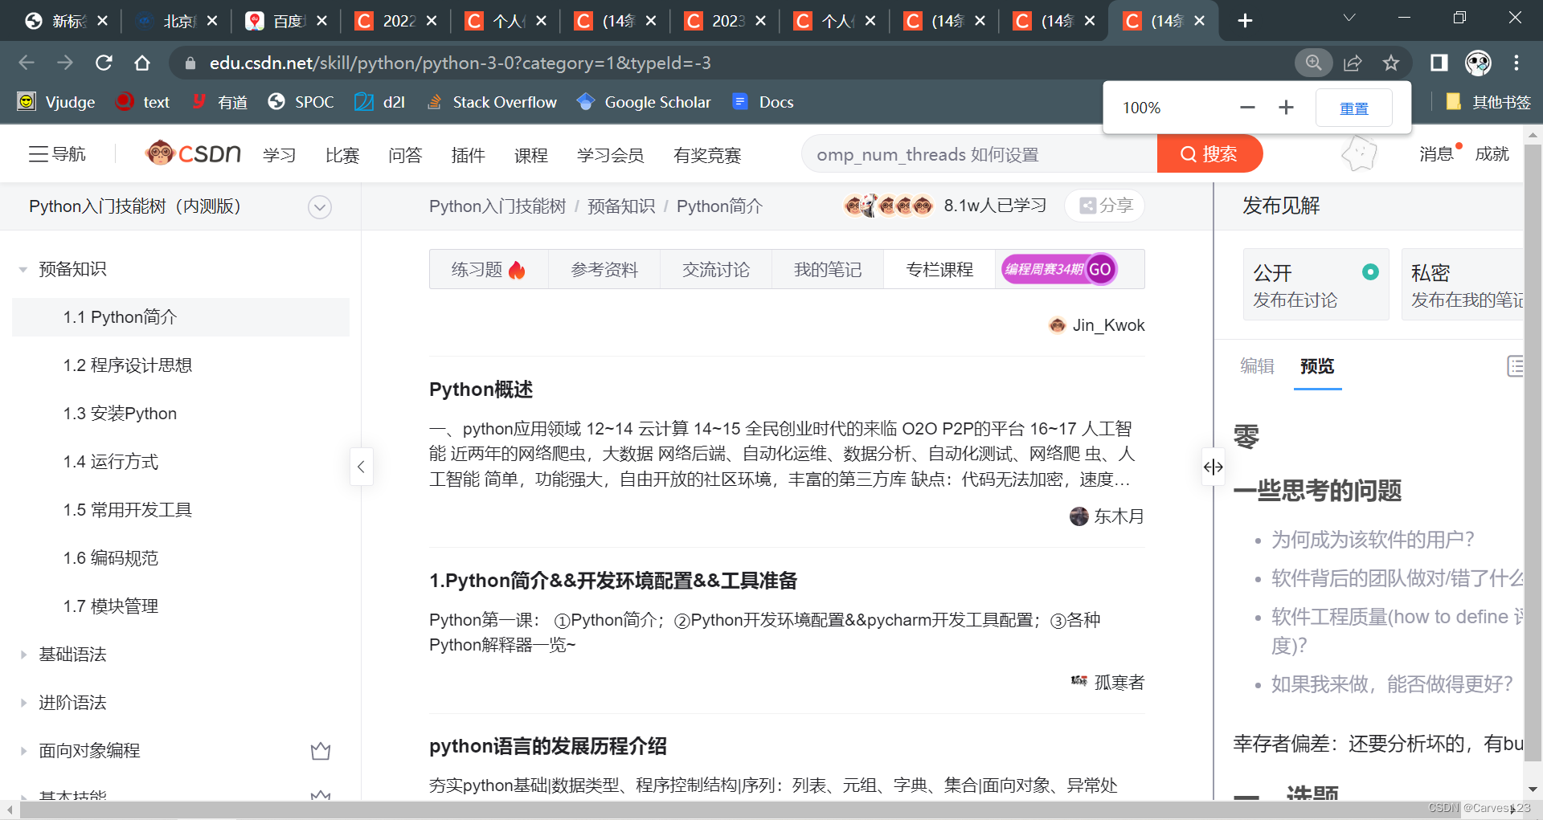Image resolution: width=1543 pixels, height=820 pixels.
Task: Expand the 进阶语法 tree section
Action: pyautogui.click(x=23, y=703)
